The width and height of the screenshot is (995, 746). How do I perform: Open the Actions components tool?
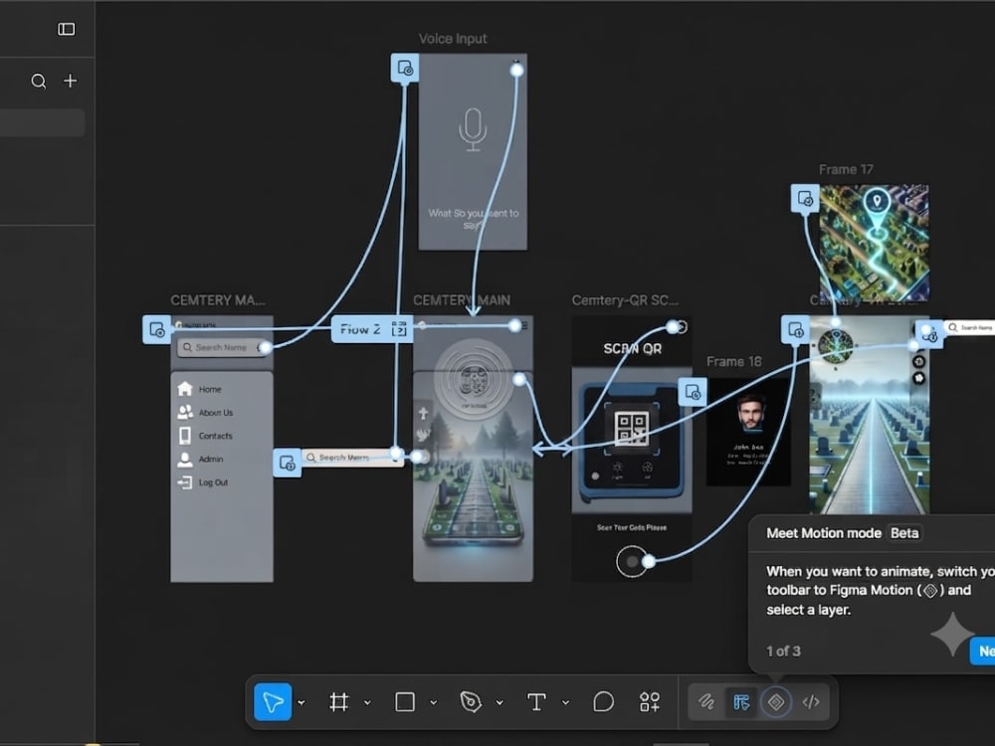point(650,701)
